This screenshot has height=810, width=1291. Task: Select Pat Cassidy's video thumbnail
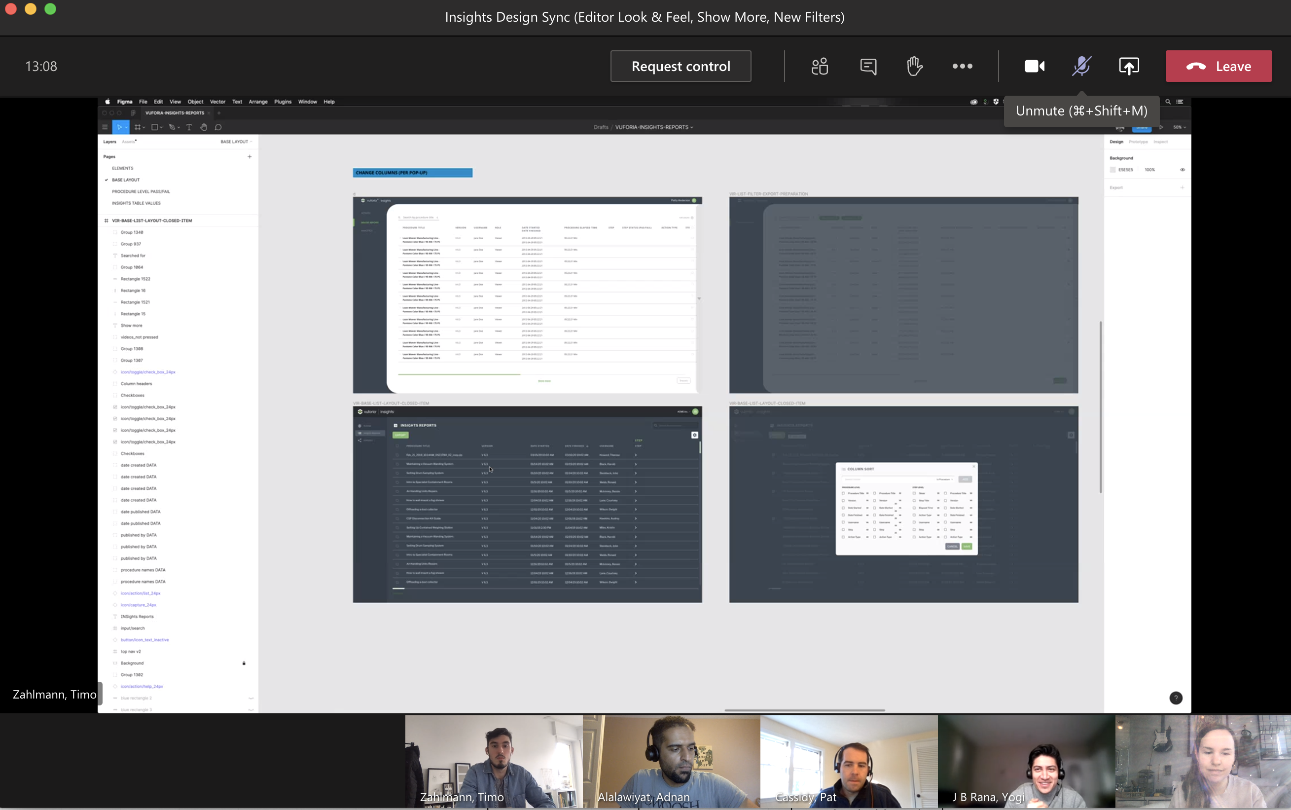tap(849, 761)
